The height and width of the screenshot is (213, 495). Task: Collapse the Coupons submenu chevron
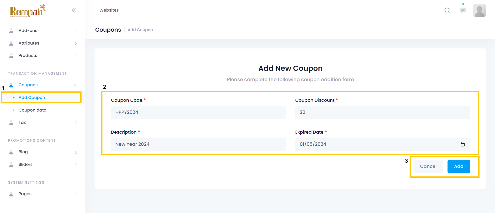76,85
